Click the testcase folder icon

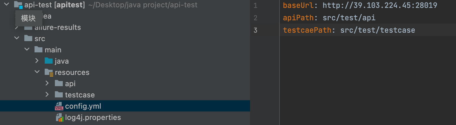tap(59, 95)
